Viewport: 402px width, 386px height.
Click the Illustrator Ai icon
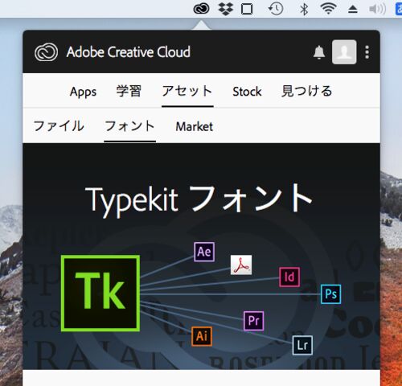[x=202, y=336]
